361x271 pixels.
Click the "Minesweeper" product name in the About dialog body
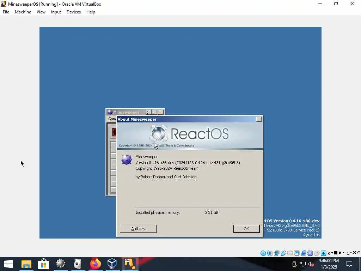(146, 157)
